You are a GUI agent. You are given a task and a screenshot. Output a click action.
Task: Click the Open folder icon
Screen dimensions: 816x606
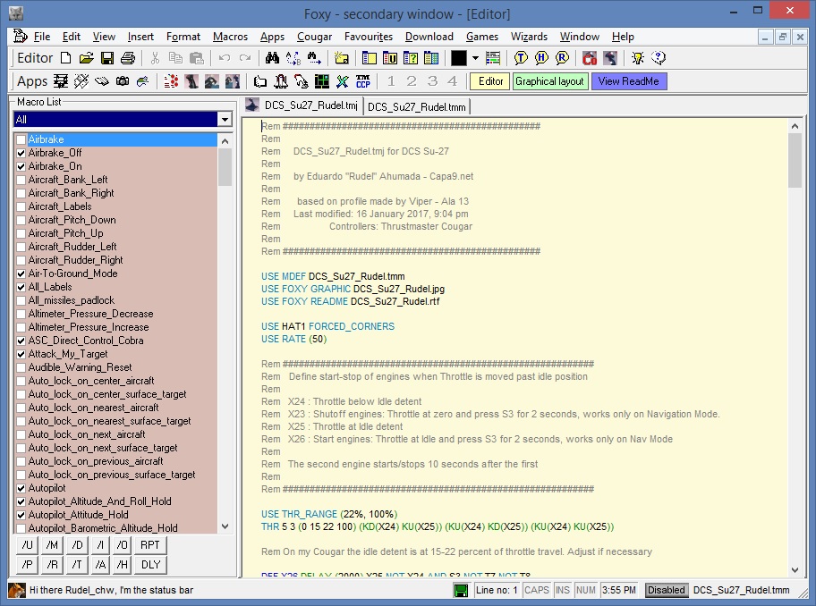[x=86, y=58]
